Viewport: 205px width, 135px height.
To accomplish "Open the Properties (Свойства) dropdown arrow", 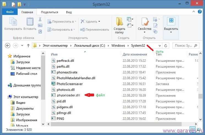I will [x=144, y=32].
